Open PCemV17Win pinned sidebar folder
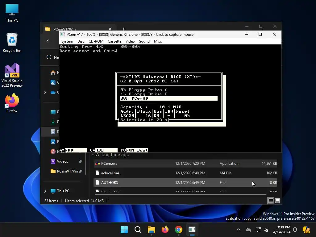The image size is (316, 237). (x=64, y=171)
